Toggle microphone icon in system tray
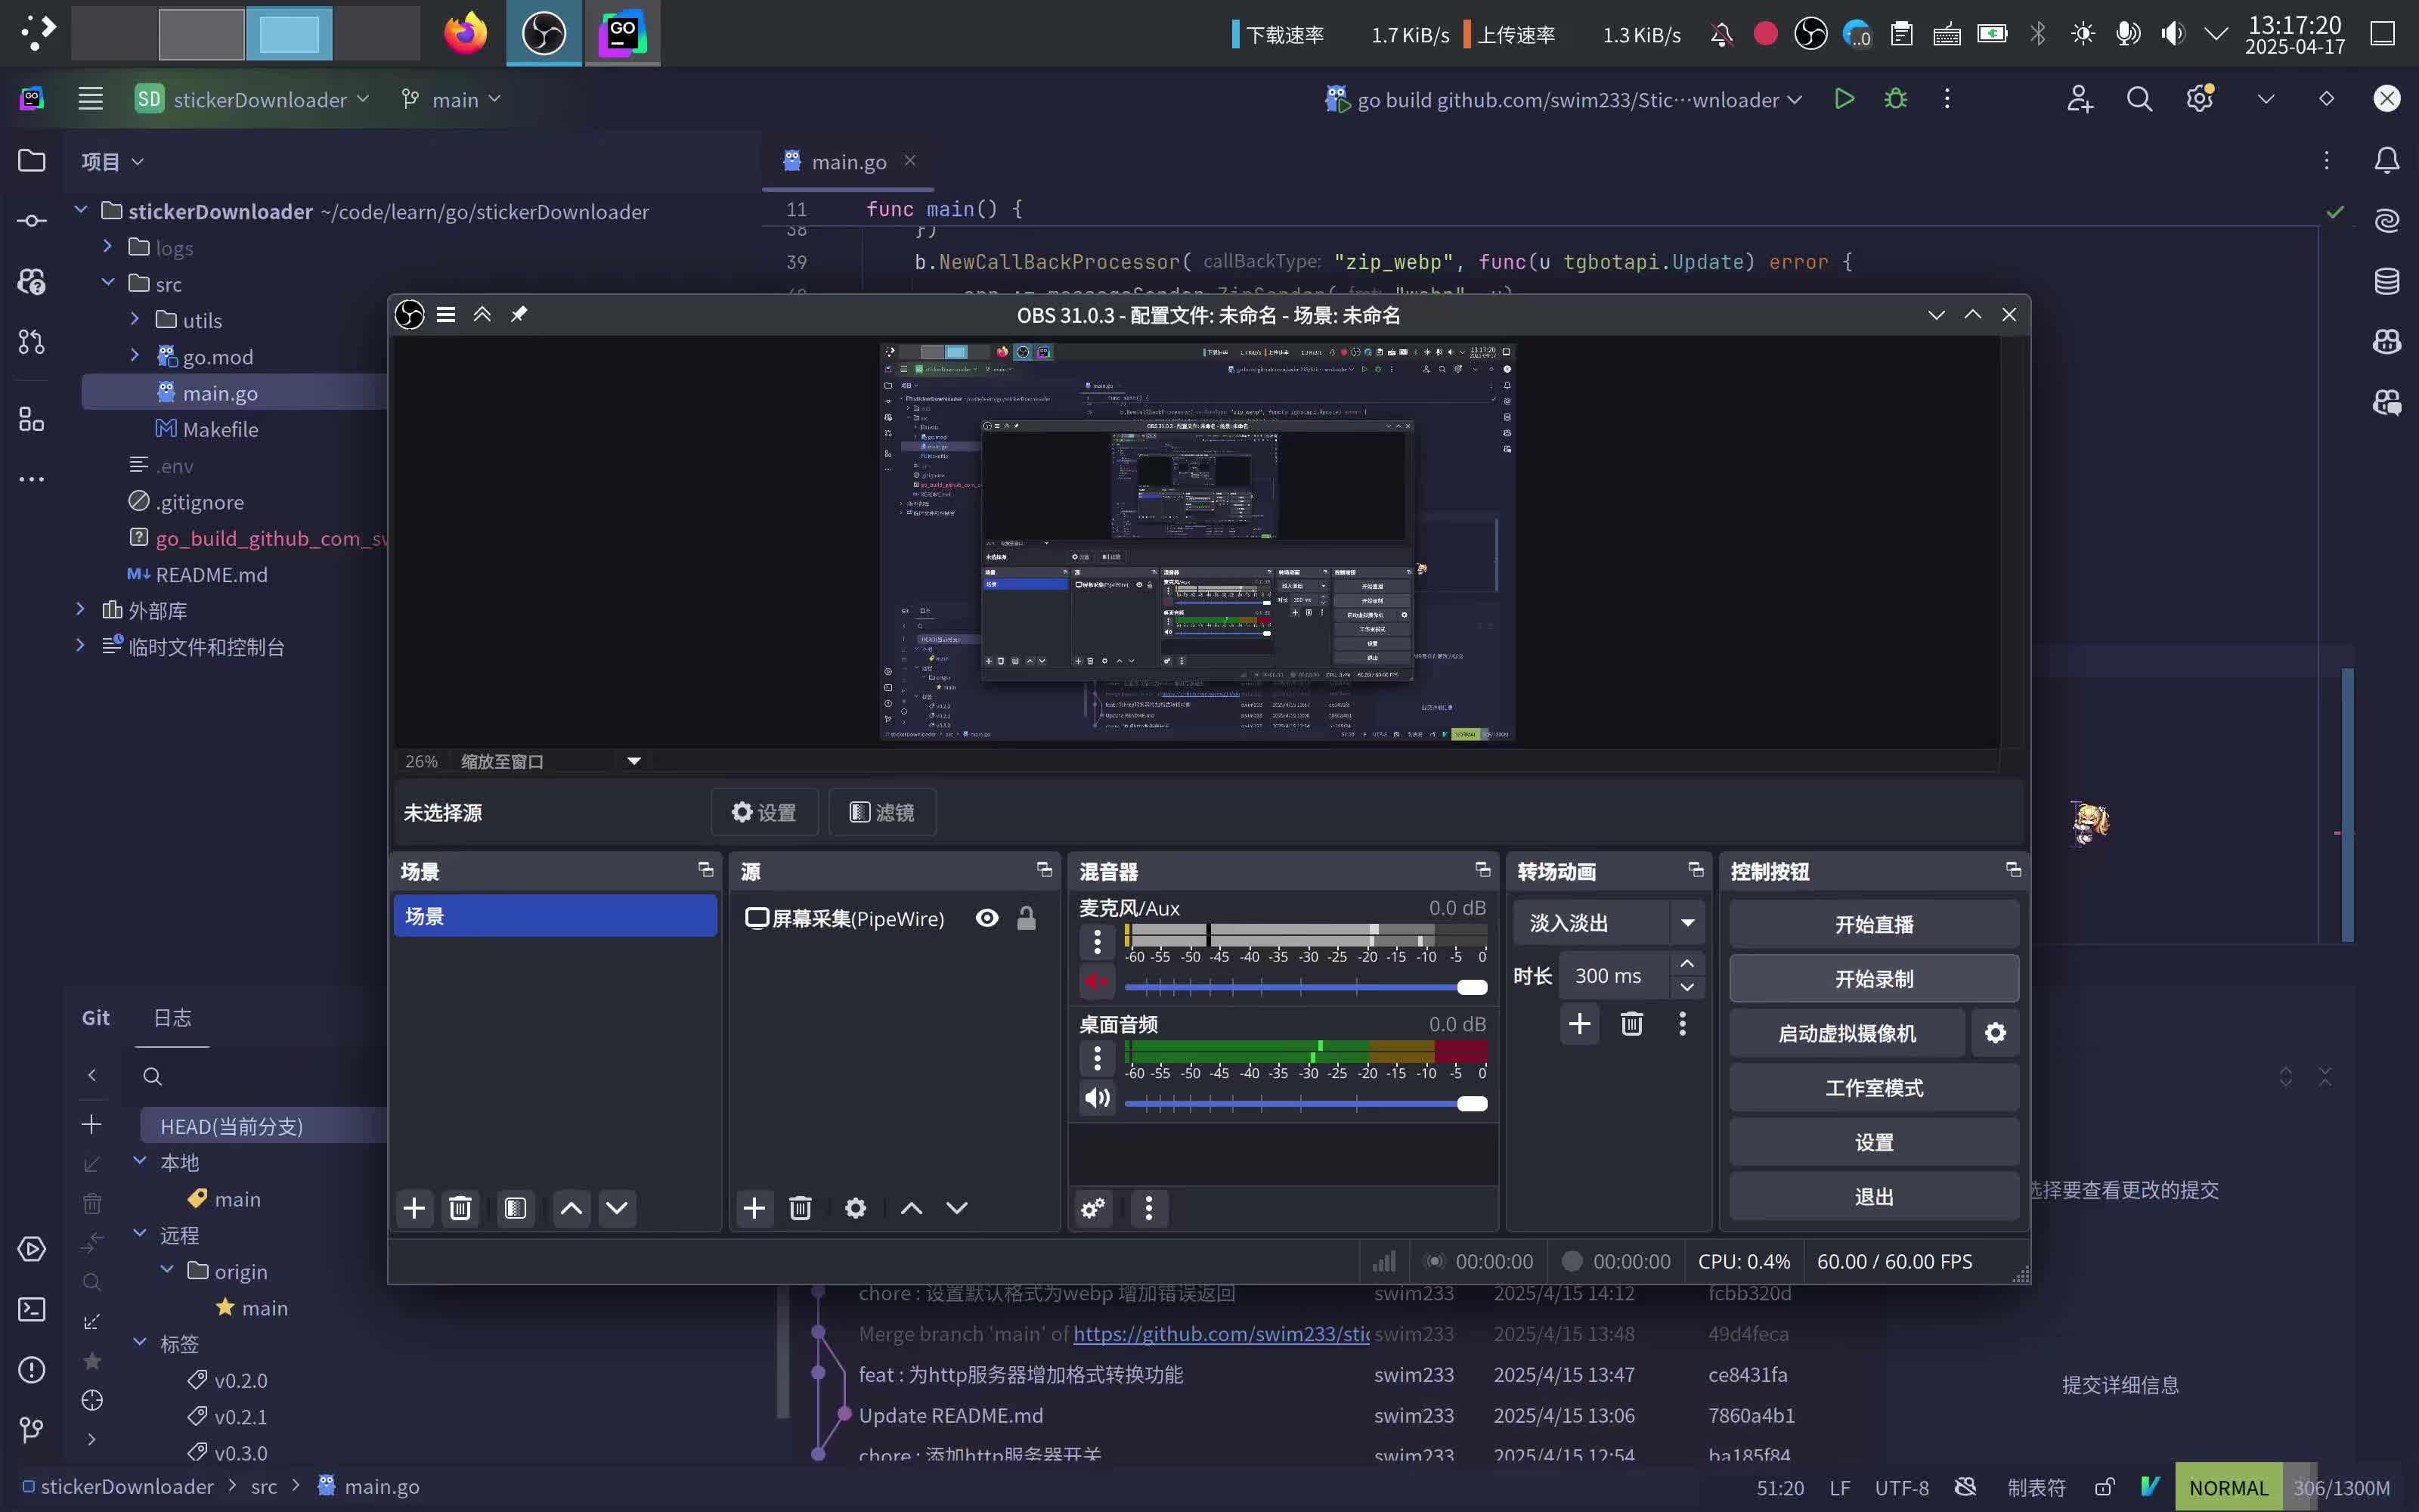The width and height of the screenshot is (2419, 1512). 2127,34
